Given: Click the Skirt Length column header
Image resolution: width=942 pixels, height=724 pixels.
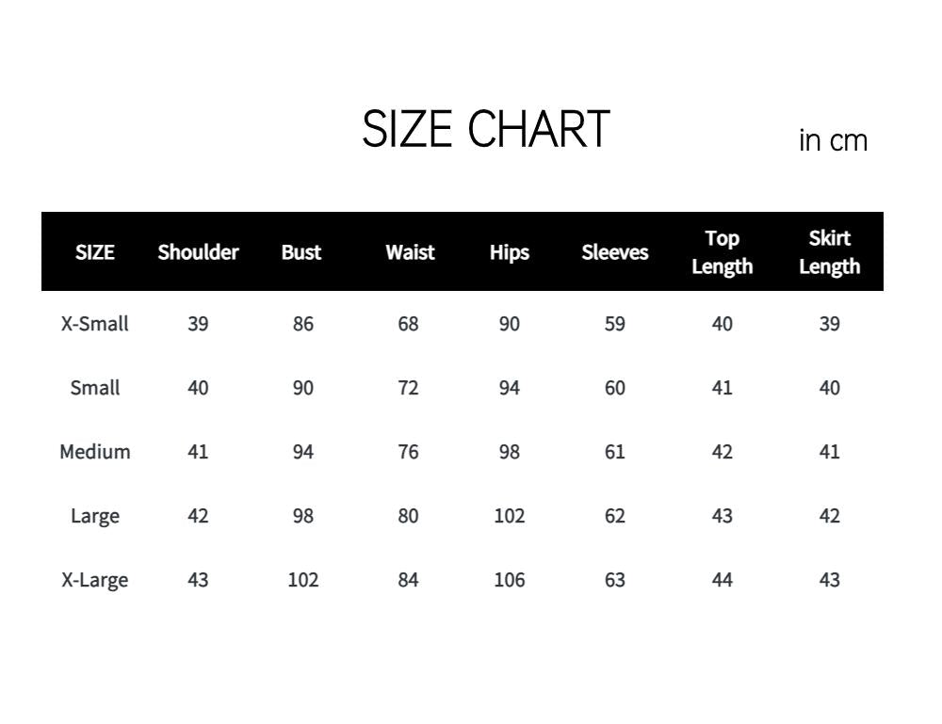Looking at the screenshot, I should (829, 252).
